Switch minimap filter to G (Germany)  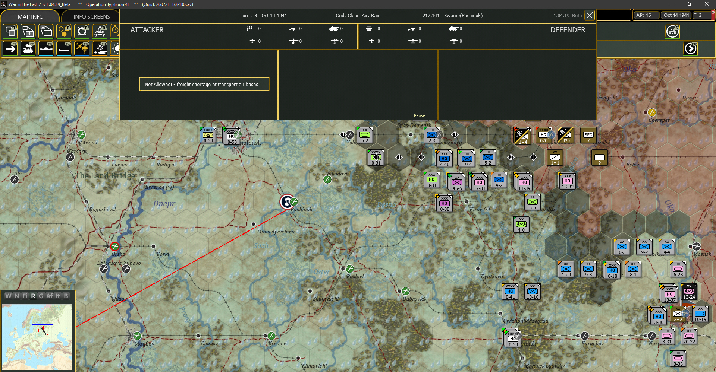[x=41, y=296]
